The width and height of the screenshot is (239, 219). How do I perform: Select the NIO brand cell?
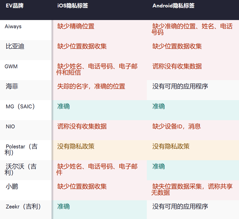click(x=10, y=127)
